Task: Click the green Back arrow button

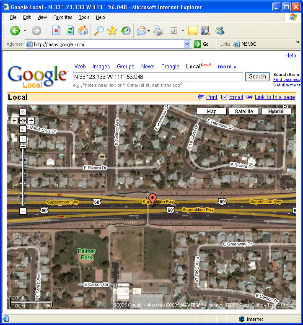Action: click(15, 31)
